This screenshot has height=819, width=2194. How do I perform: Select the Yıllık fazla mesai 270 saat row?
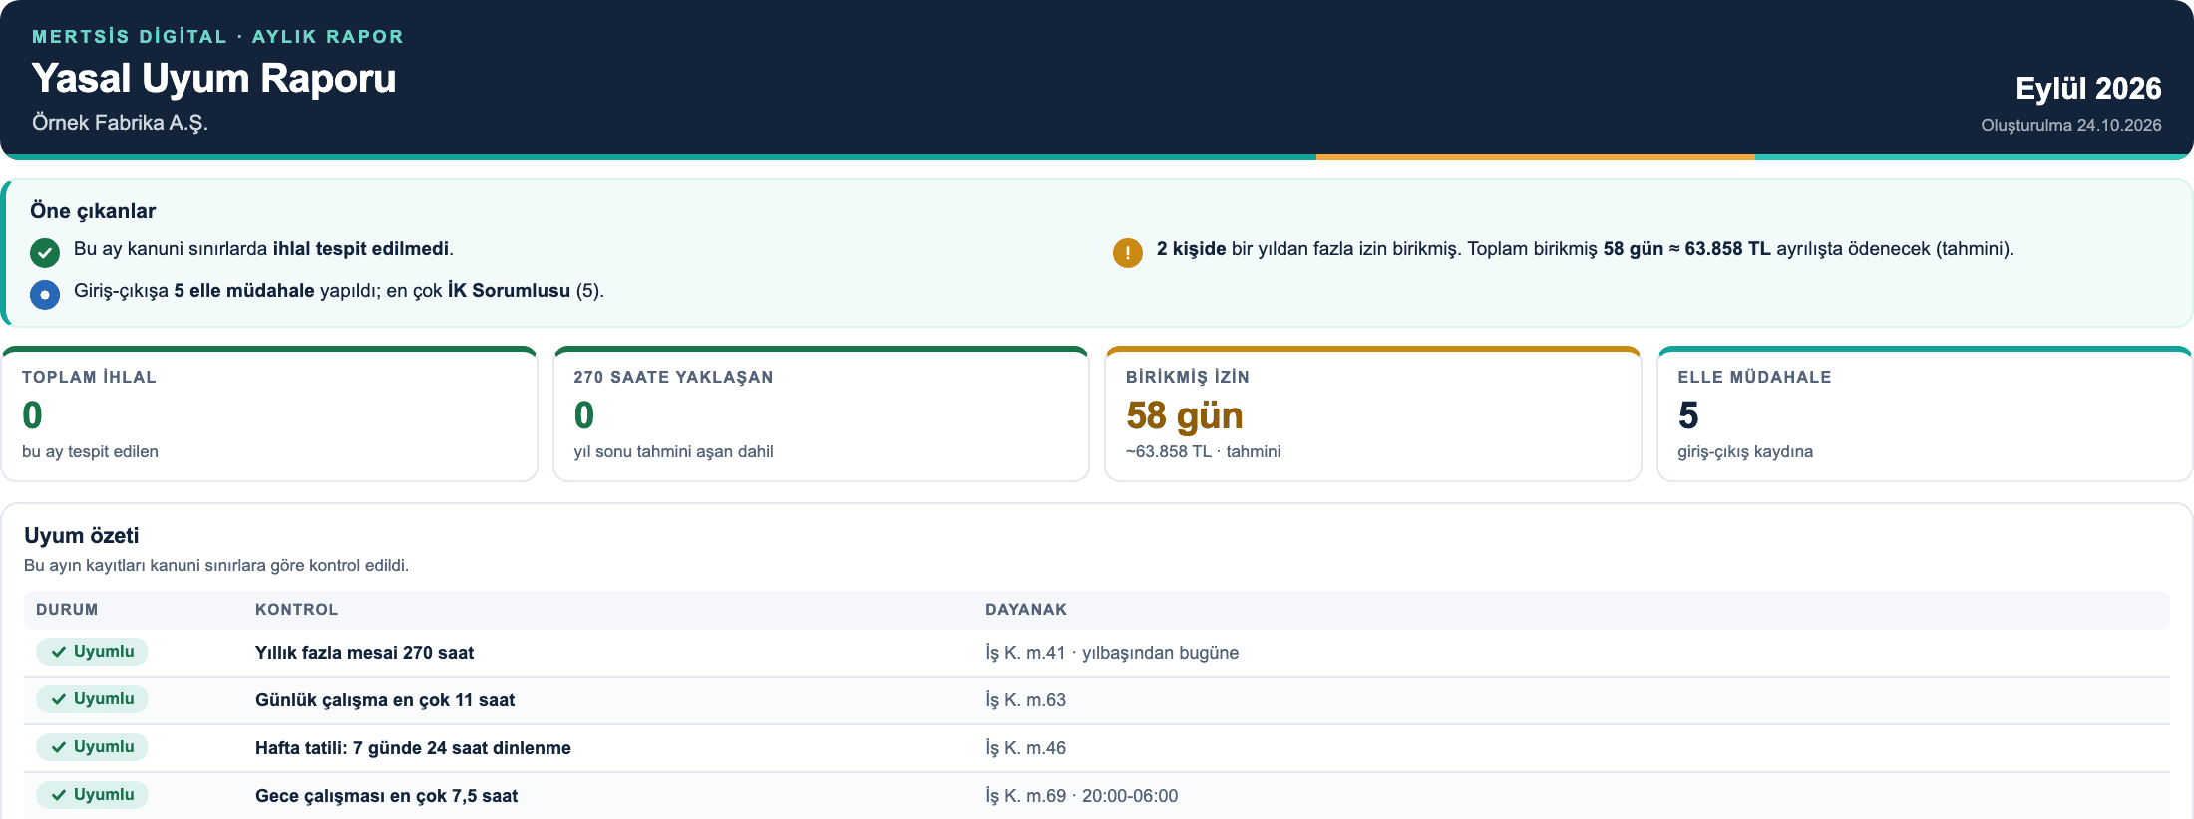pyautogui.click(x=1097, y=653)
